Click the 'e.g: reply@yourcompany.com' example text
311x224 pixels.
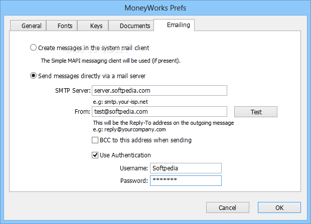[x=129, y=129]
